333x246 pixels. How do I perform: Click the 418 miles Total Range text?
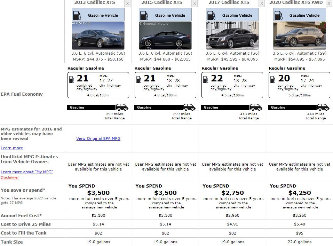248,116
